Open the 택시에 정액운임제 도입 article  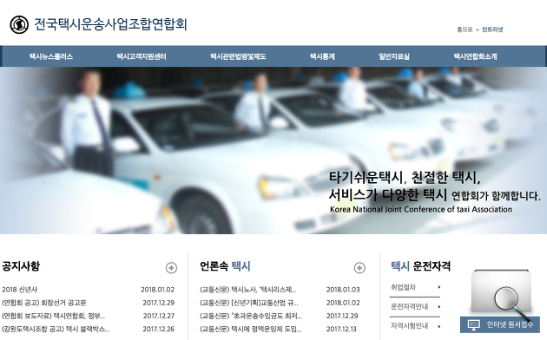click(x=251, y=329)
